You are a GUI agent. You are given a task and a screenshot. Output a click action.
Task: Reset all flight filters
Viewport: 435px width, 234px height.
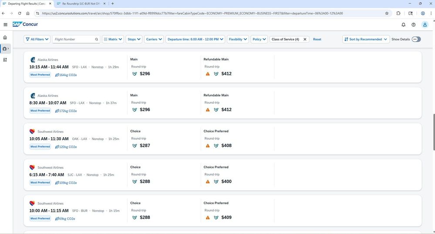[x=317, y=39]
